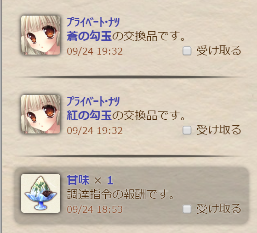Screen dimensions: 257x233
Task: Check the 受け取る box for 紅の勾玉
Action: [x=187, y=130]
